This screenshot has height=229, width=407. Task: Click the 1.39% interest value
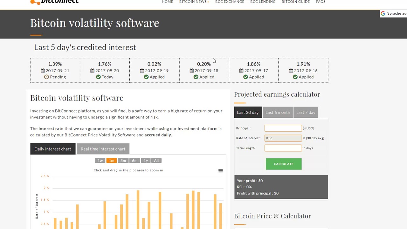55,64
